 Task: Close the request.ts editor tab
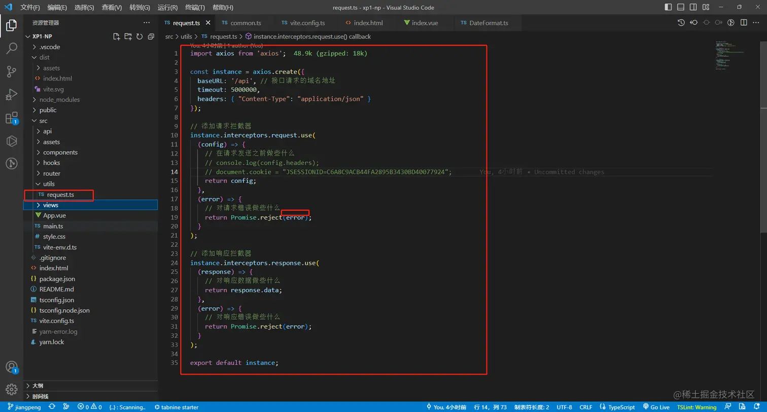[x=208, y=23]
